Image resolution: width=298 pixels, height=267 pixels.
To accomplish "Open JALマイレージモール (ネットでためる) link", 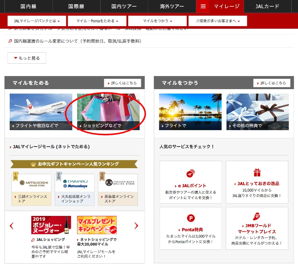I will click(x=51, y=147).
